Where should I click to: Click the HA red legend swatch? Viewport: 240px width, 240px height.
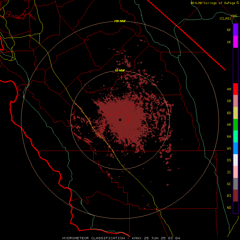pos(235,89)
